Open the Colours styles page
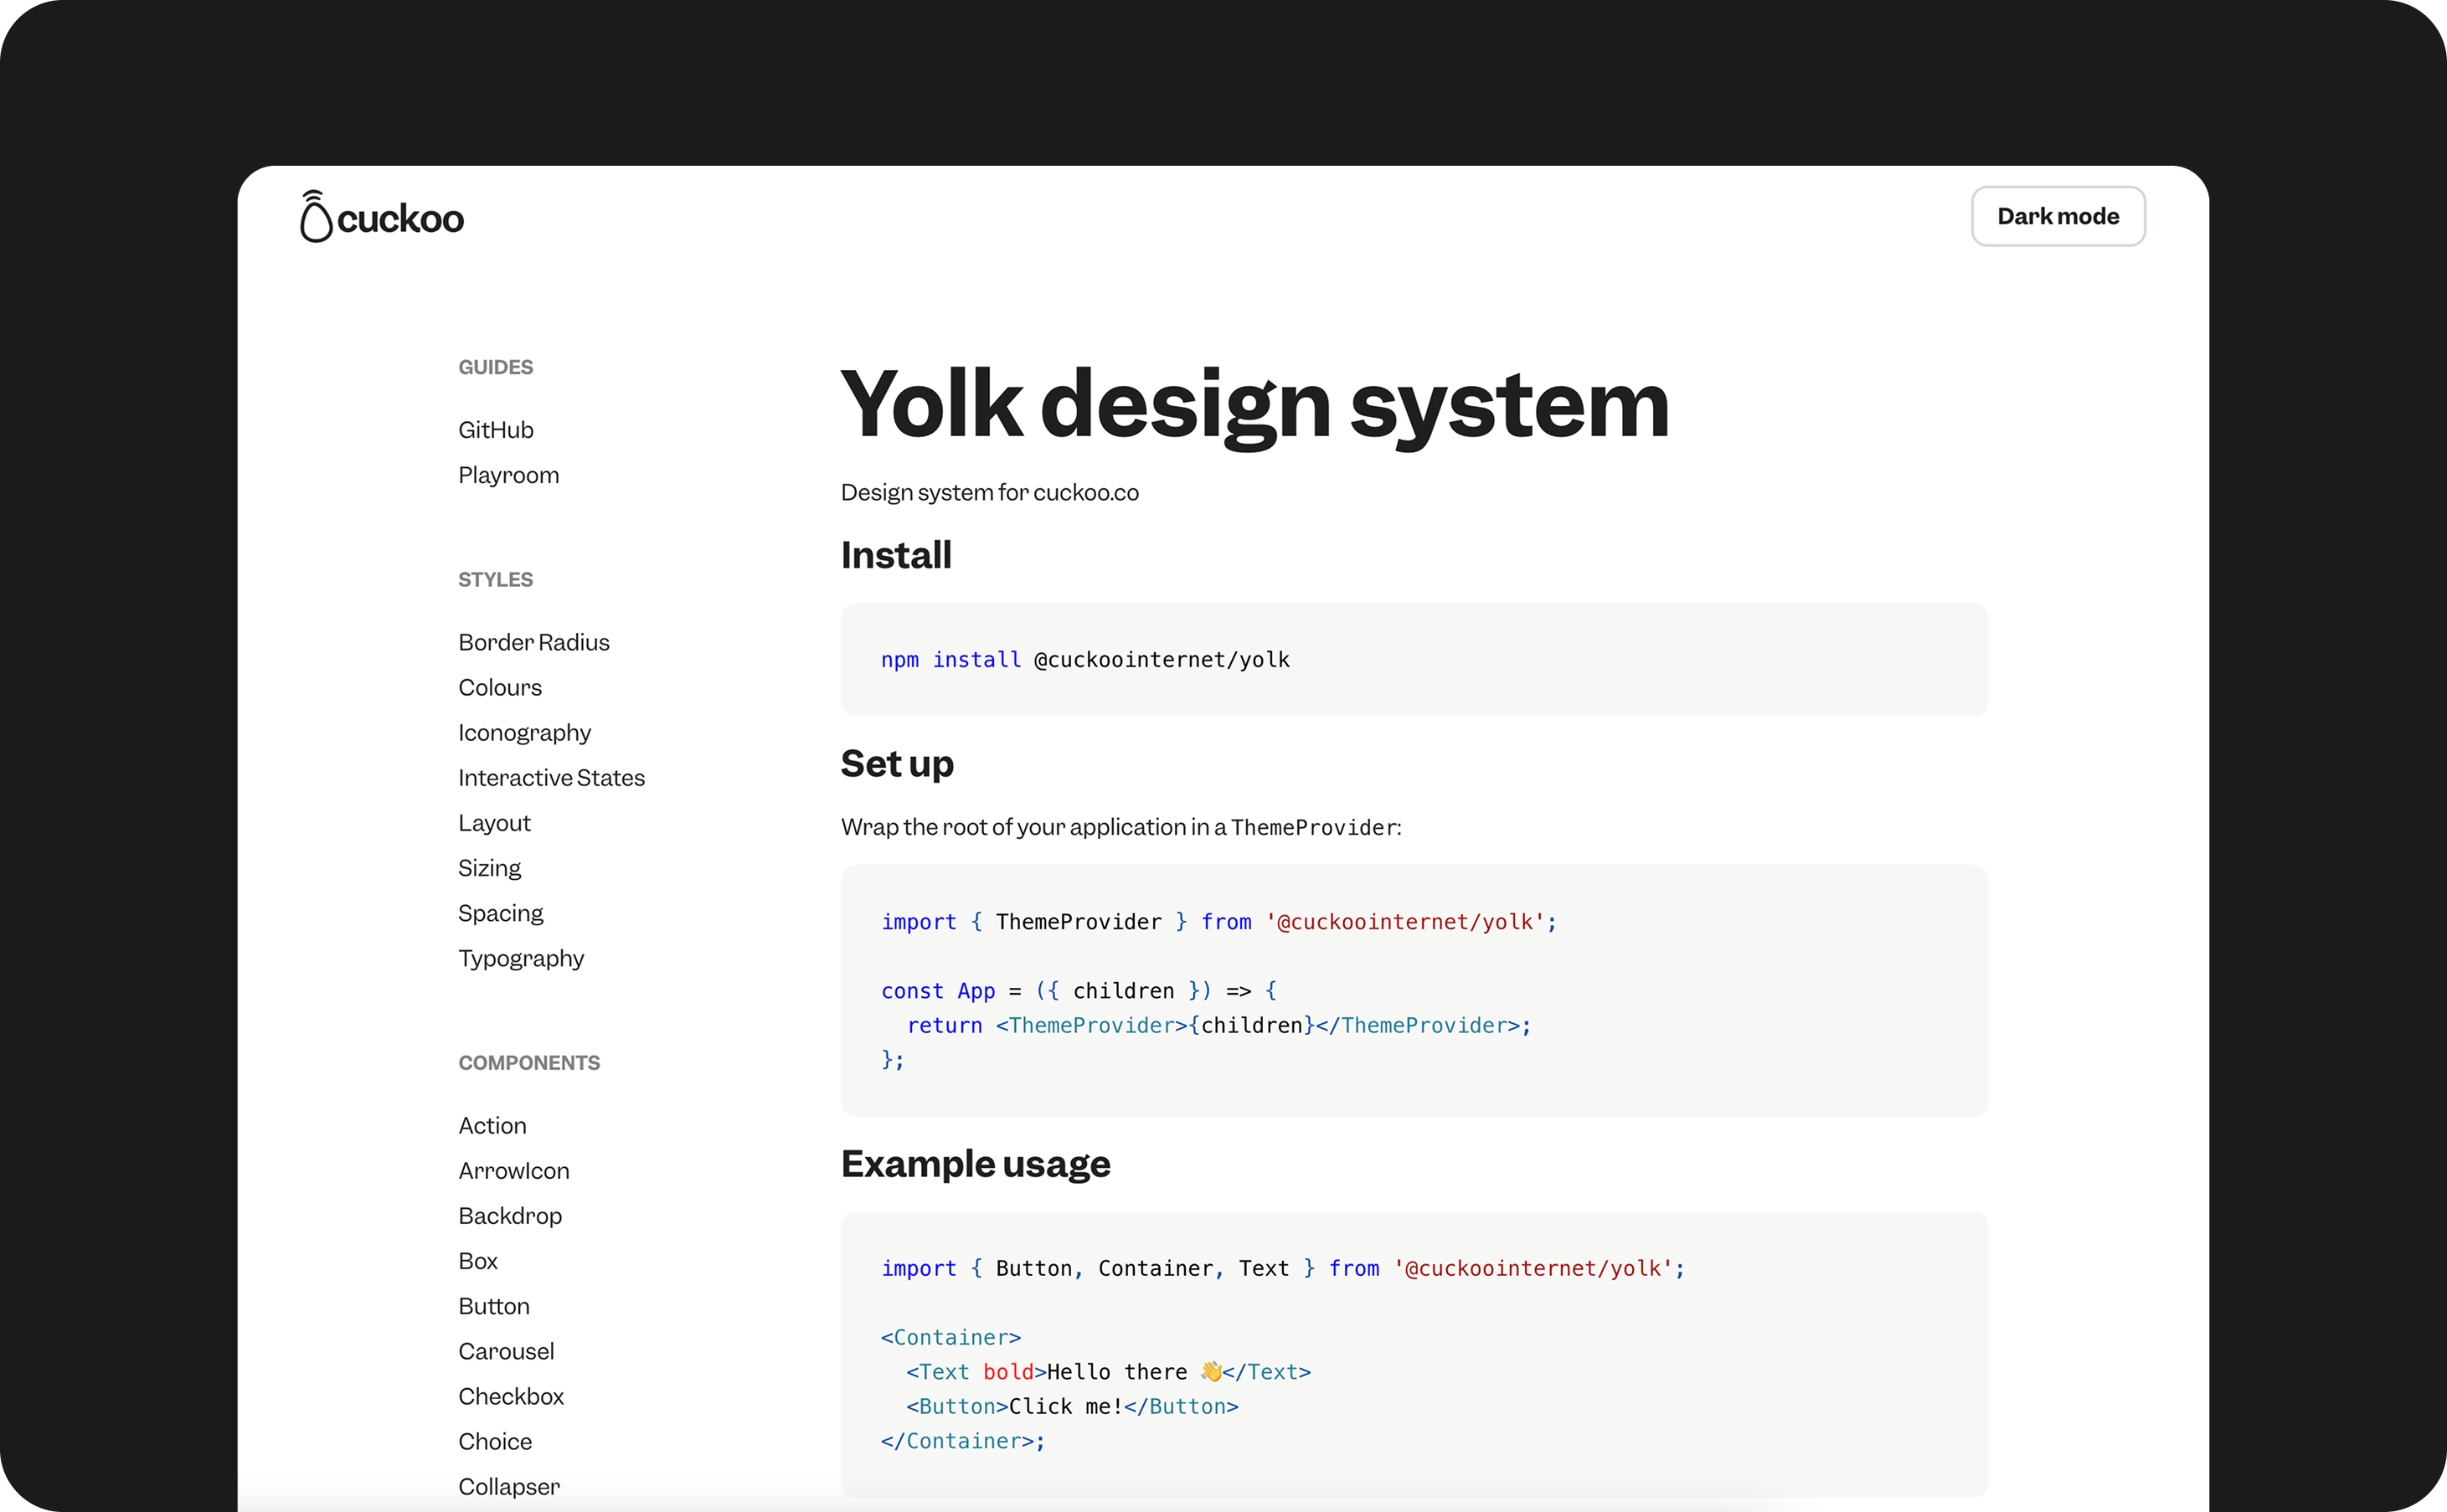Viewport: 2447px width, 1512px height. [x=499, y=687]
